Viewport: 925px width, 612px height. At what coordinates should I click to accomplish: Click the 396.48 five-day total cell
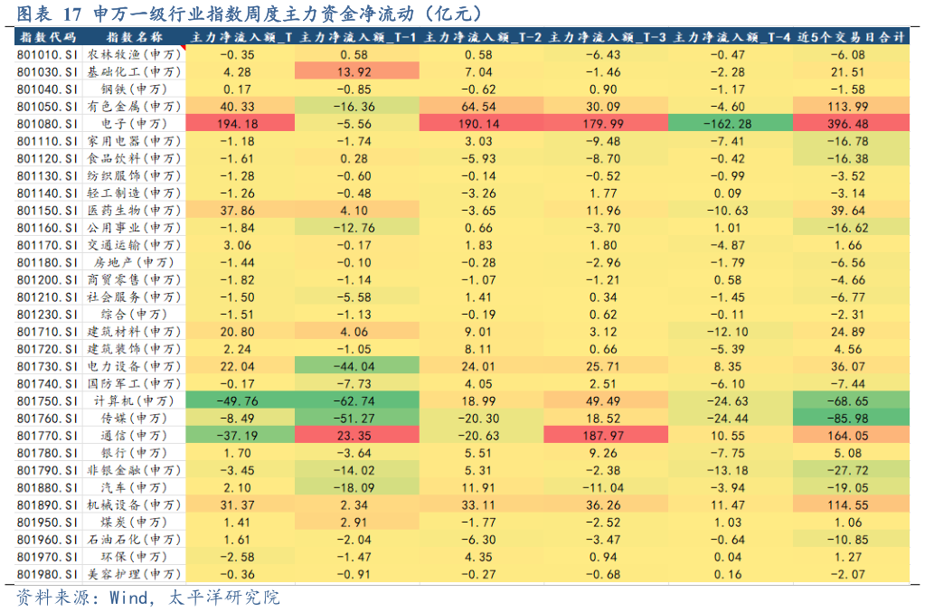click(x=851, y=123)
